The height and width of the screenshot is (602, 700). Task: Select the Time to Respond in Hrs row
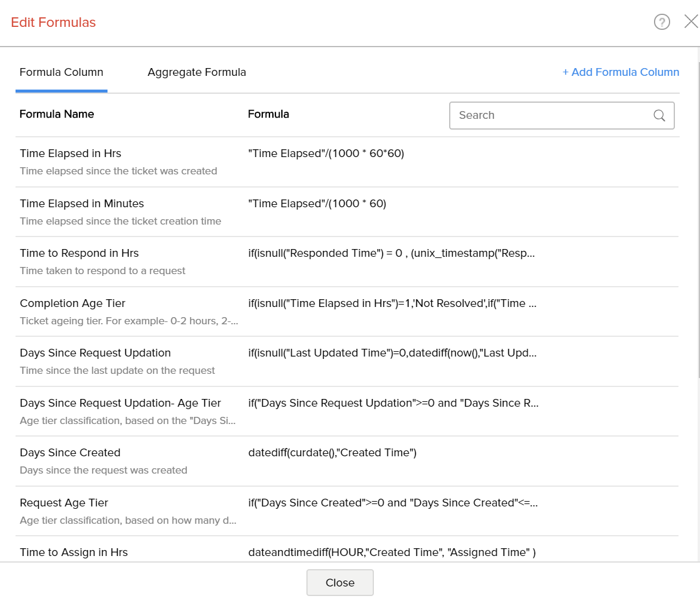point(79,253)
